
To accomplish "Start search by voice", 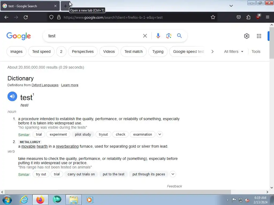I will tap(158, 36).
